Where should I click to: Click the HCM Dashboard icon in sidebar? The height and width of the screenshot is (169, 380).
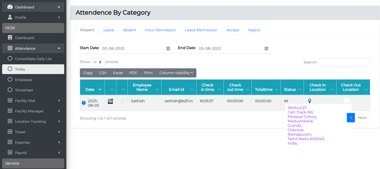[x=10, y=38]
